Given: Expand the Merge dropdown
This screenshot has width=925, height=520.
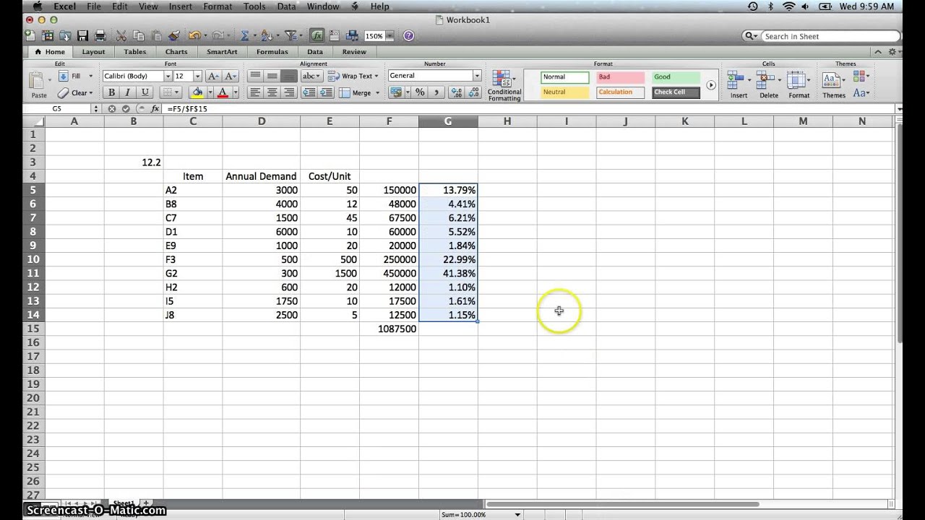Looking at the screenshot, I should point(377,92).
